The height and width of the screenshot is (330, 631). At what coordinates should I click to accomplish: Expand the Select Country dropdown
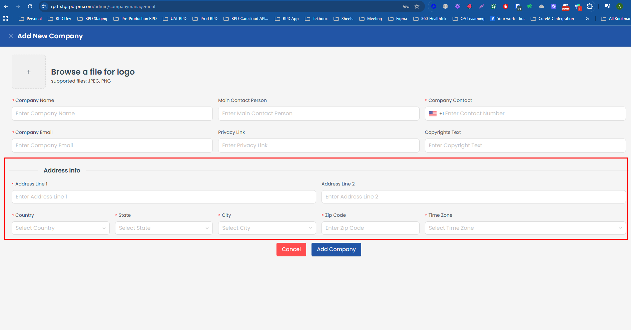[61, 228]
